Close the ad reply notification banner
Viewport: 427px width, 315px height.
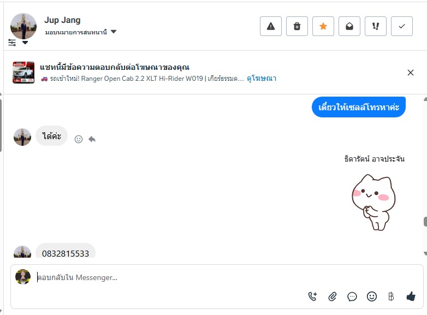tap(411, 73)
